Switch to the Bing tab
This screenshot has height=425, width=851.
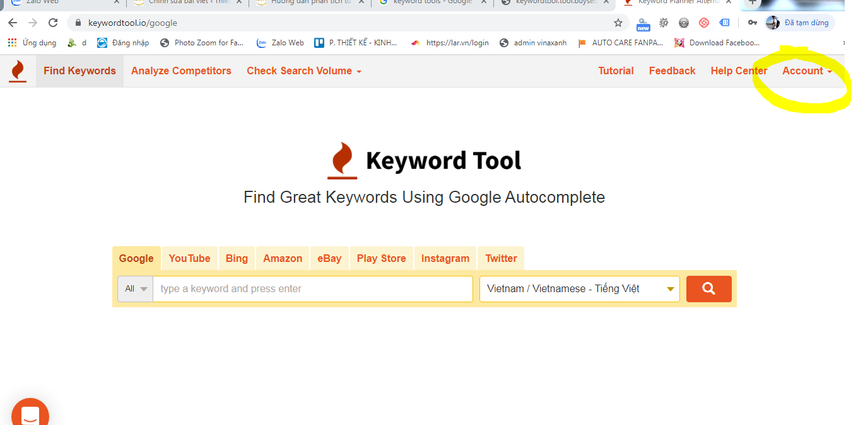(x=237, y=259)
